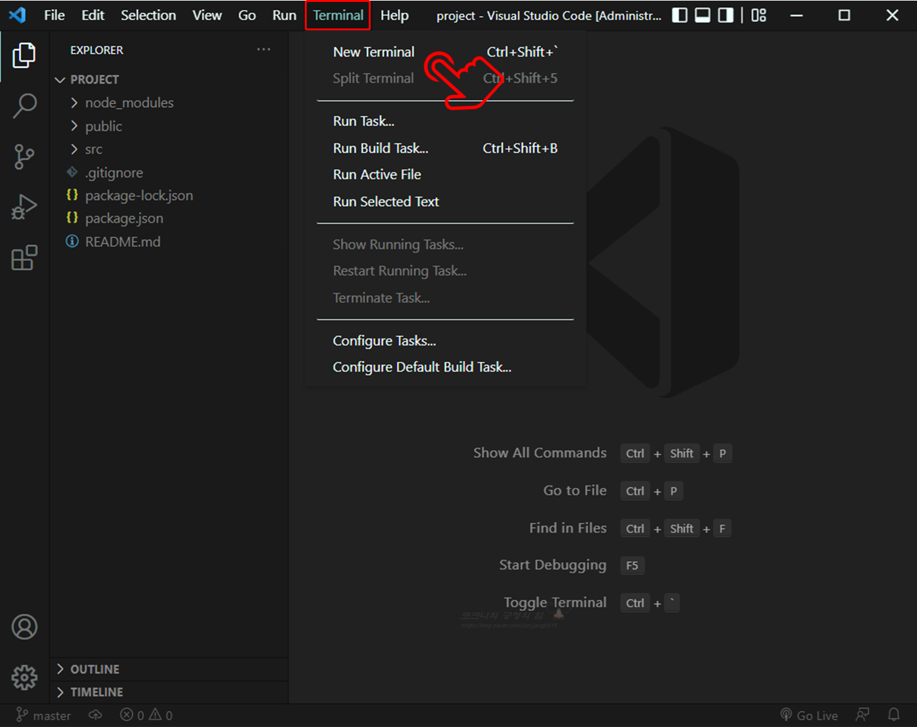Open the Manage gear icon
Viewport: 917px width, 727px height.
tap(25, 677)
